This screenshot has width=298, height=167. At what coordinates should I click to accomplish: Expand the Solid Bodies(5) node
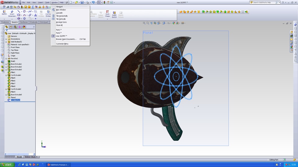click(x=6, y=42)
